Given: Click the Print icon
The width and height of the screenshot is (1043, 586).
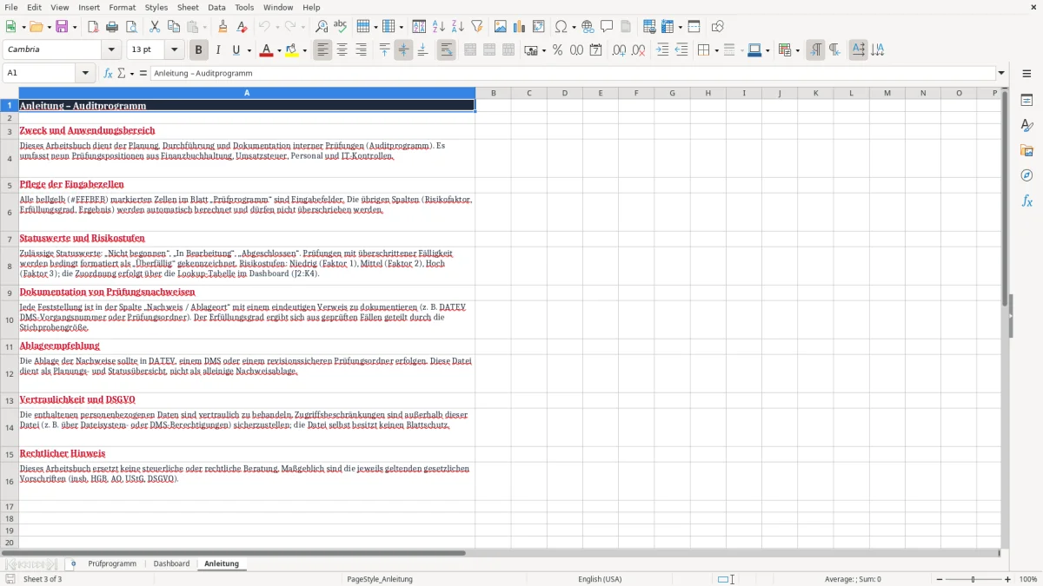Looking at the screenshot, I should click(x=112, y=27).
